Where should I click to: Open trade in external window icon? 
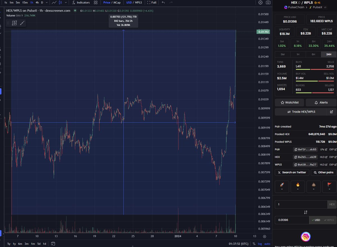pyautogui.click(x=332, y=112)
